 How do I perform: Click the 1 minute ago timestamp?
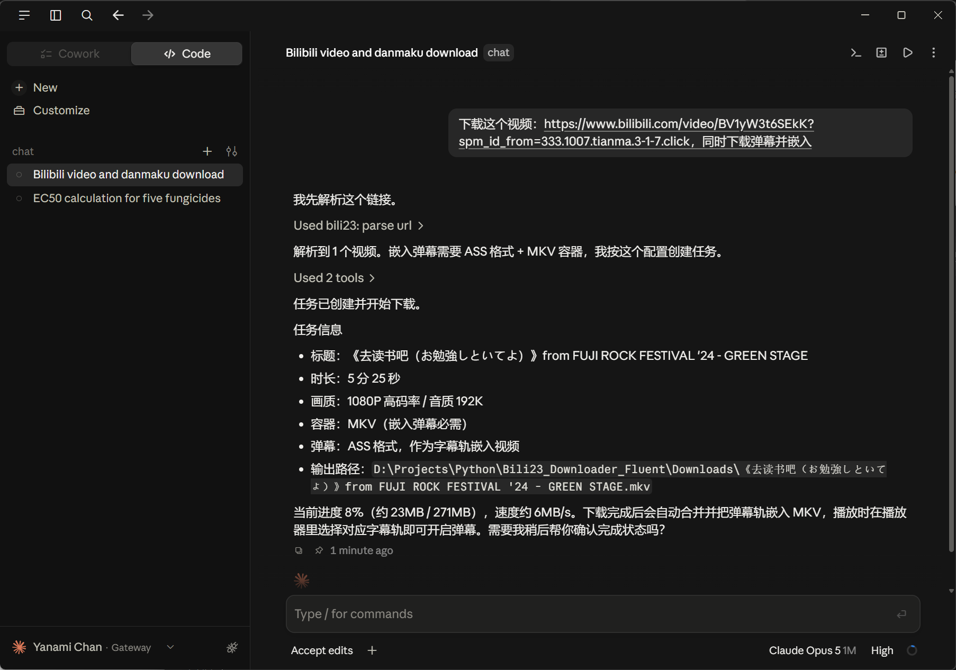click(362, 550)
